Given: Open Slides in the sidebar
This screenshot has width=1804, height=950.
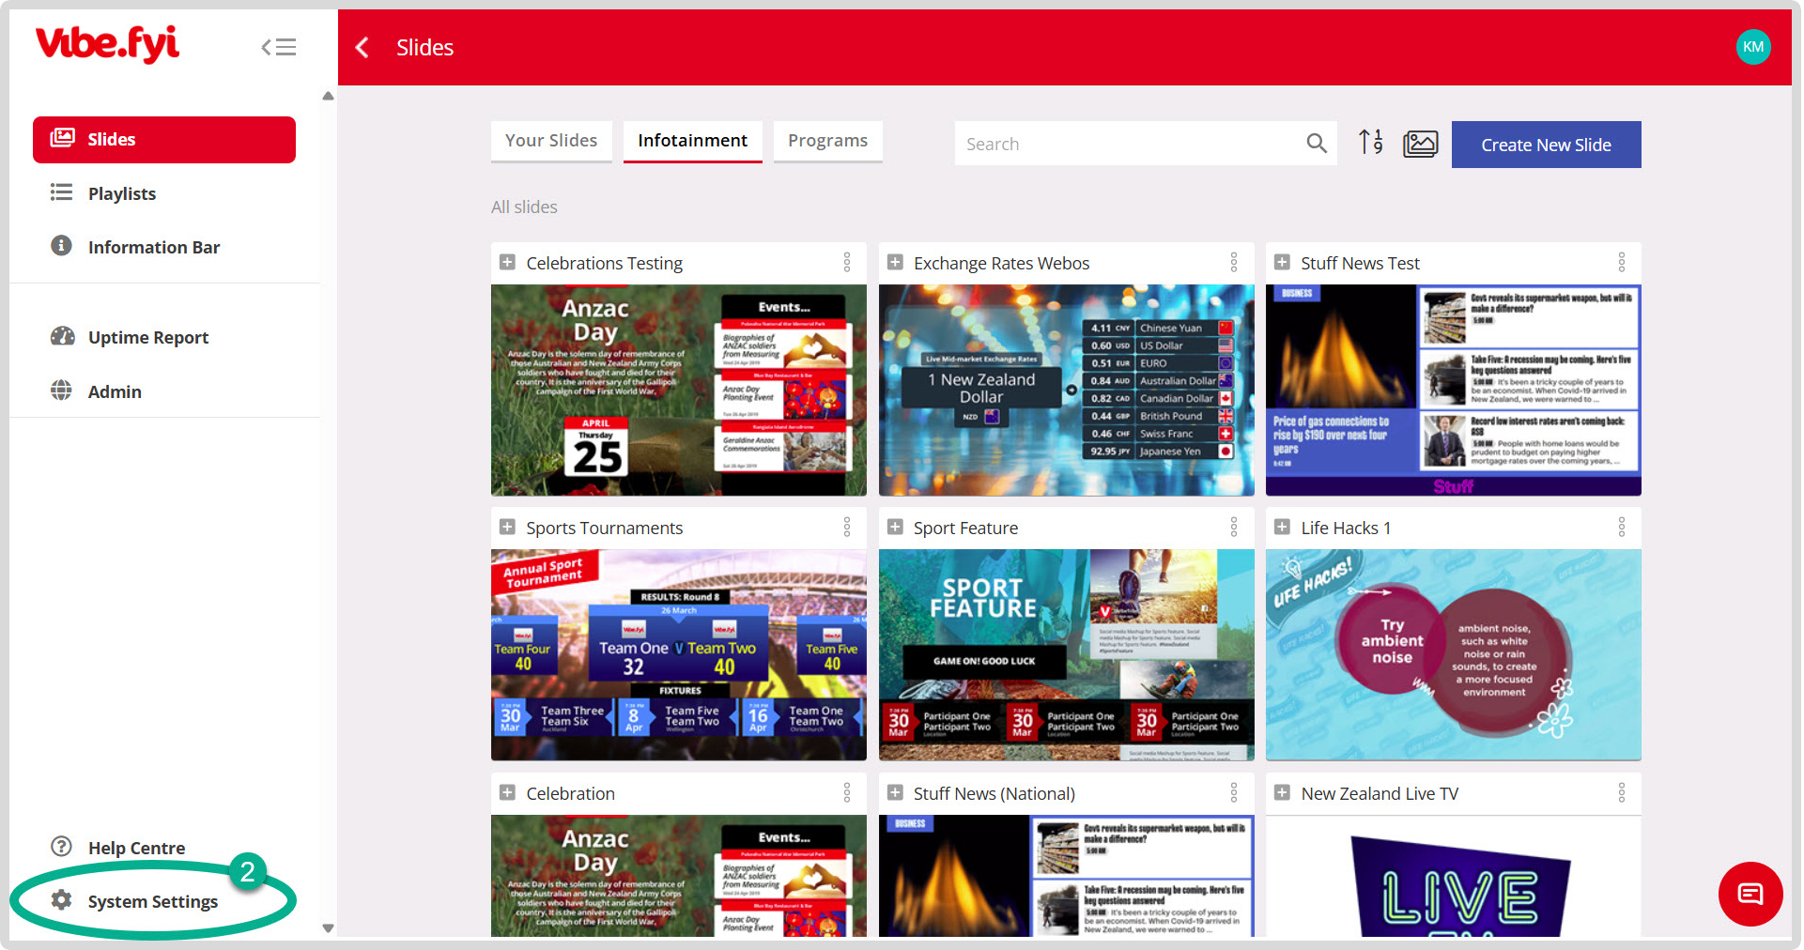Looking at the screenshot, I should click(x=164, y=140).
